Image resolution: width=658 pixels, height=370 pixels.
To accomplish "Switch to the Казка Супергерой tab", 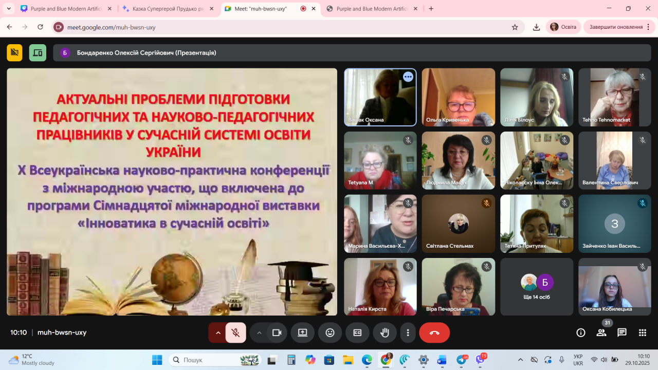I will point(162,9).
